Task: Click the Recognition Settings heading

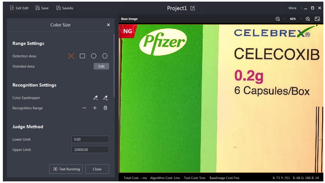Action: tap(34, 85)
